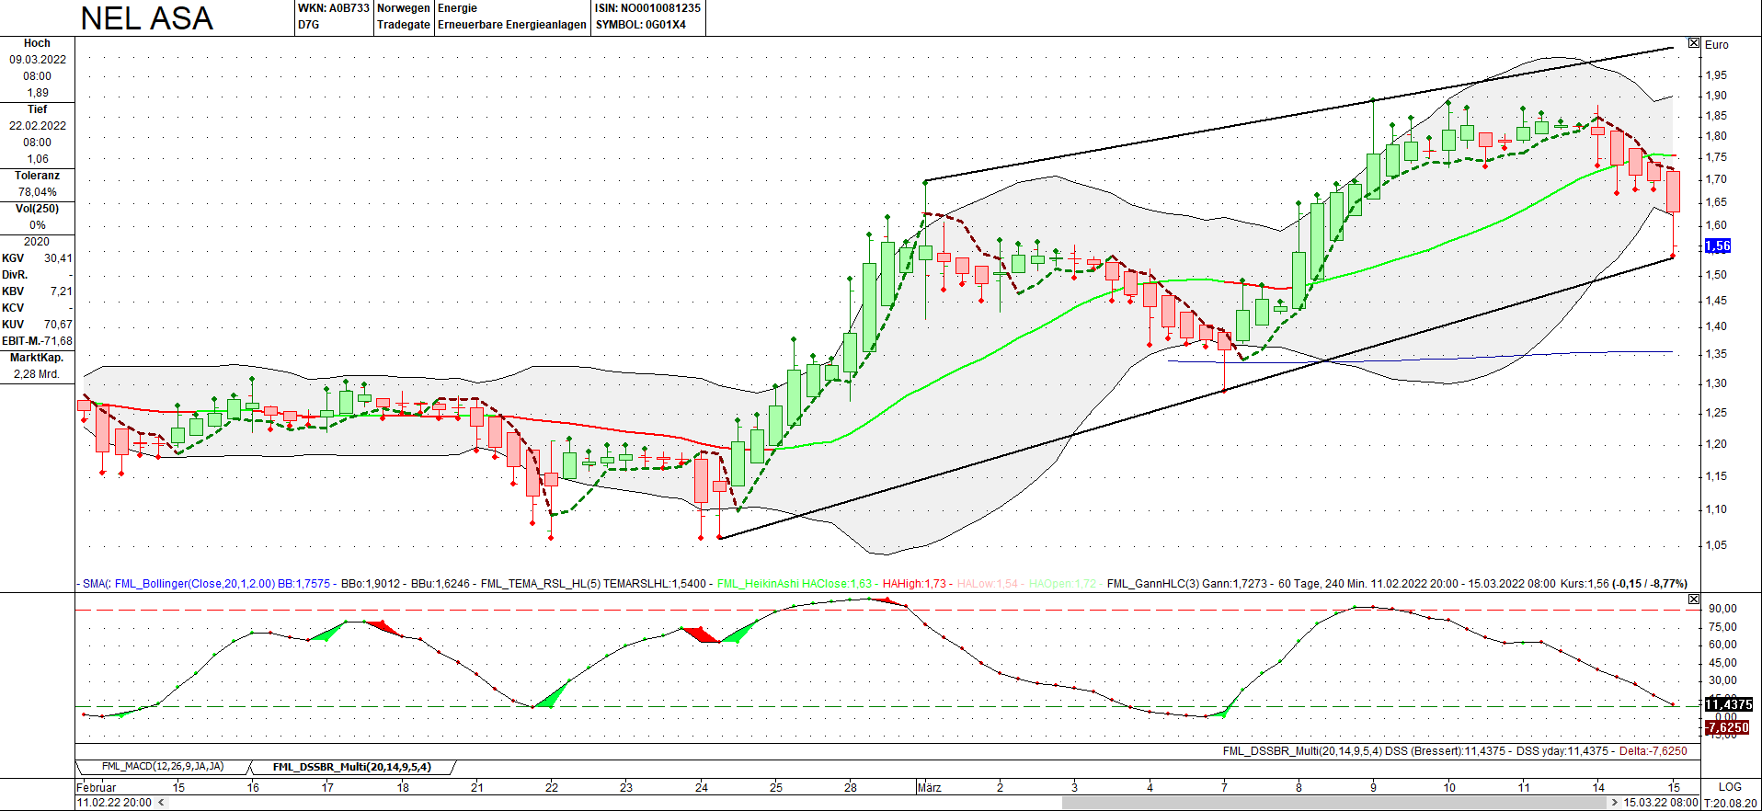The image size is (1762, 811).
Task: Click the ISIN: NO0010081235 field
Action: 647,8
